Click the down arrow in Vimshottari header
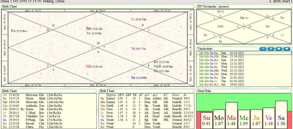293x129 pixels. tap(286, 49)
